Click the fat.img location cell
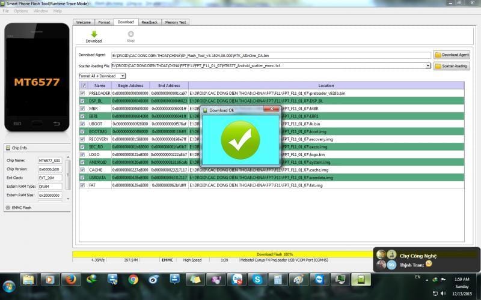Screen dimensions: 481x300 tap(326, 185)
